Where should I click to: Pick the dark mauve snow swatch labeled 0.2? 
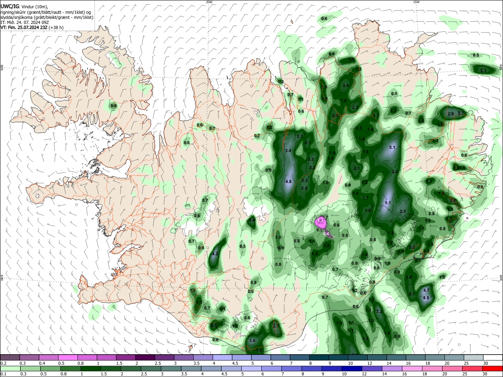pyautogui.click(x=10, y=358)
